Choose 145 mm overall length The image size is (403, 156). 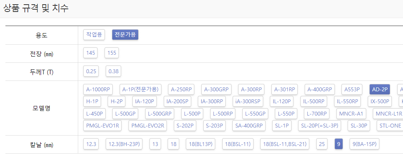coord(91,53)
